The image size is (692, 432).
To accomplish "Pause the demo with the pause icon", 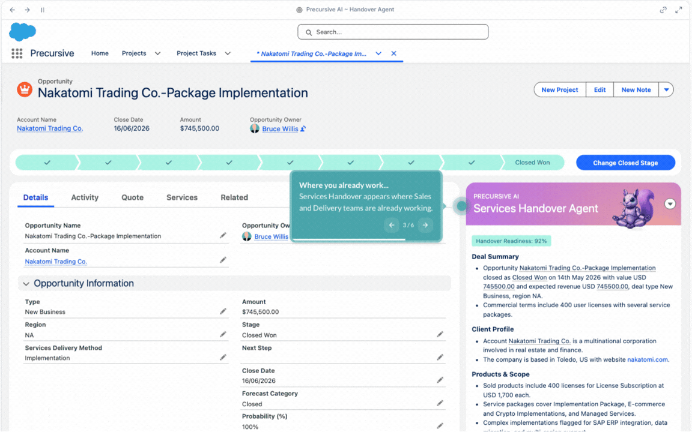I will (x=43, y=10).
